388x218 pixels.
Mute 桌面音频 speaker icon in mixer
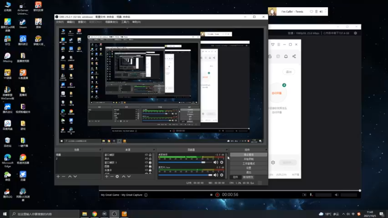click(x=216, y=162)
